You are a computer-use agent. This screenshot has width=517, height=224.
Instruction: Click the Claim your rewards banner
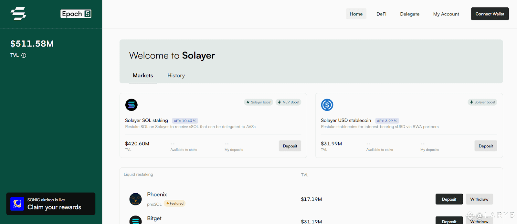click(x=51, y=204)
